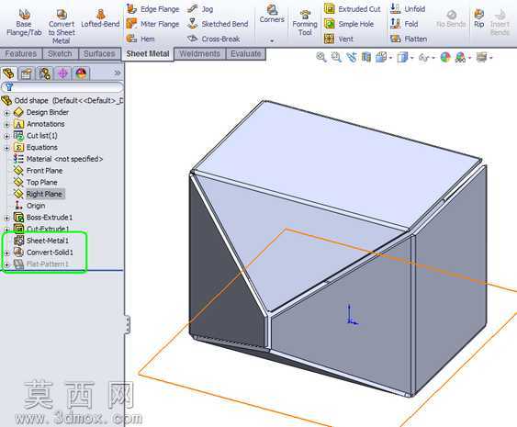Select the Miter Flange tool
The width and height of the screenshot is (517, 427).
pyautogui.click(x=153, y=24)
